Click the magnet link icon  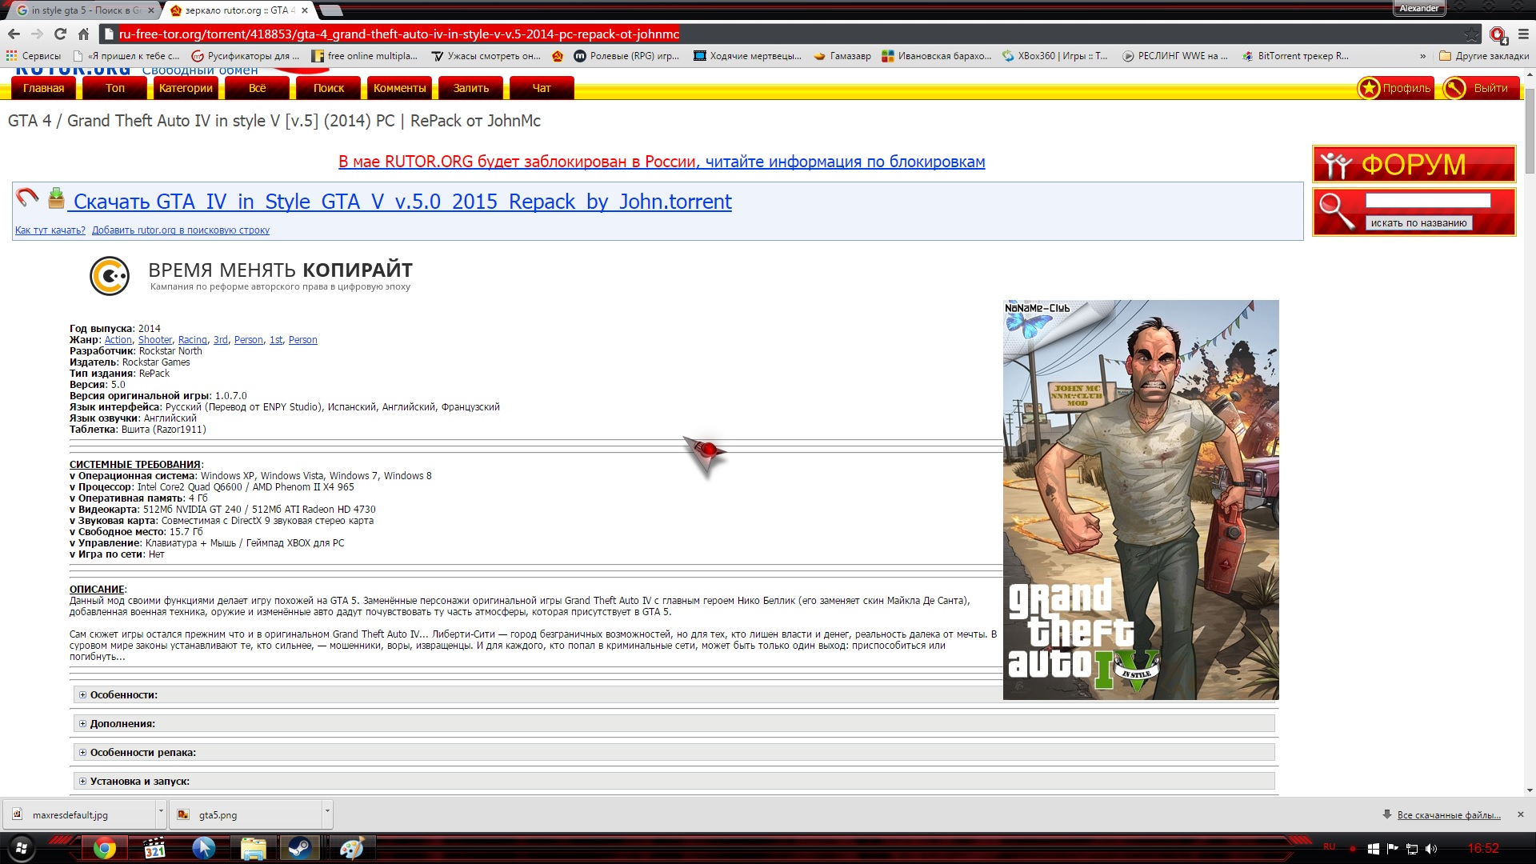pos(27,197)
